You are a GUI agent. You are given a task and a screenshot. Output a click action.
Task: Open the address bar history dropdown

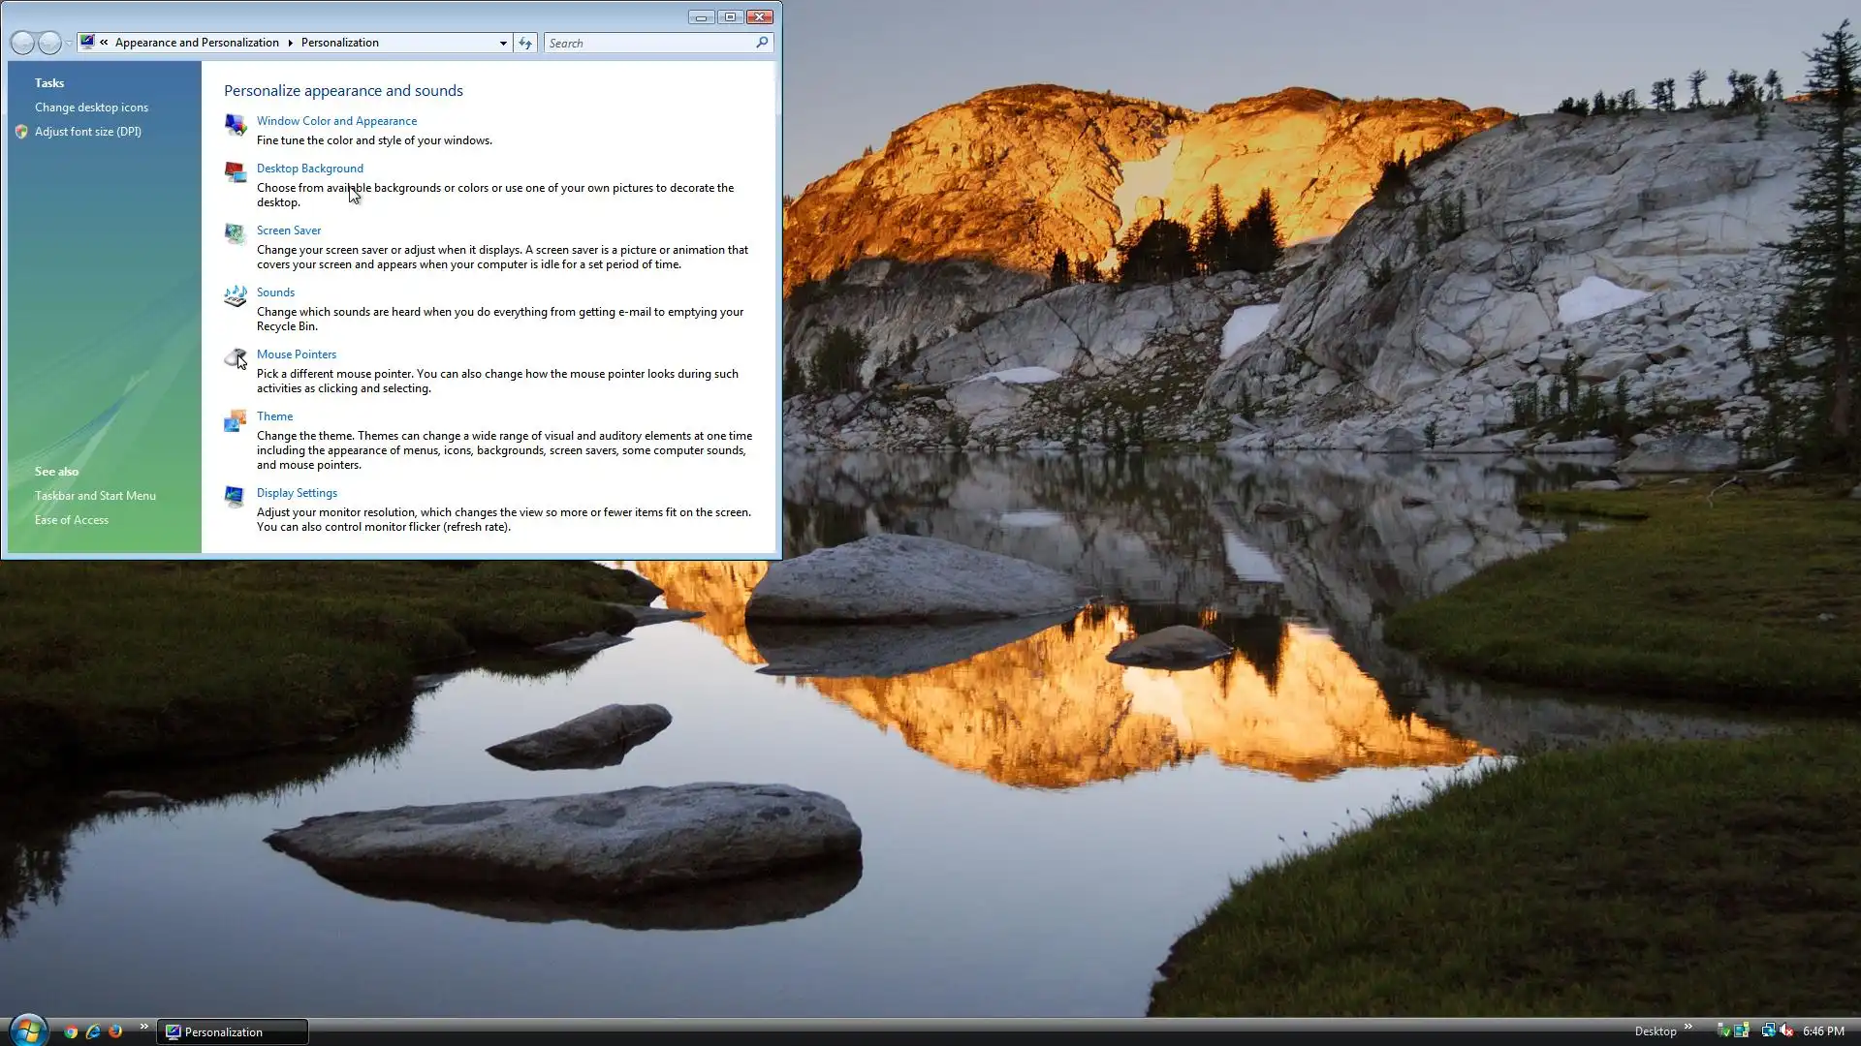503,43
